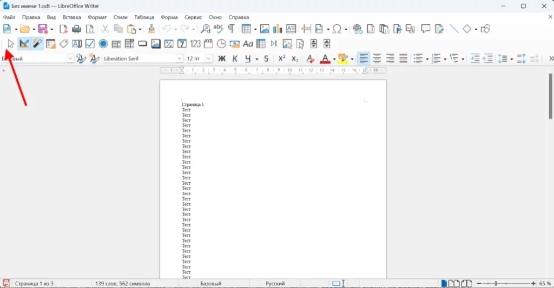Apply red font color swatch (A)

click(x=325, y=58)
